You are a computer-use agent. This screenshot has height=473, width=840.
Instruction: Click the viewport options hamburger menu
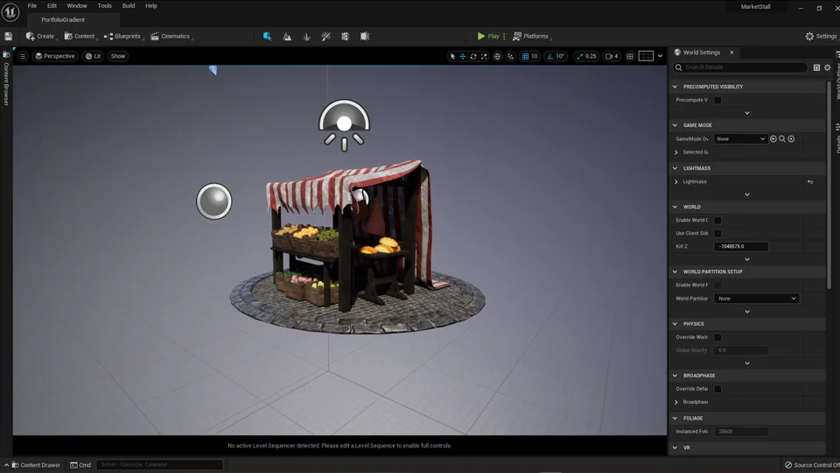pos(23,56)
